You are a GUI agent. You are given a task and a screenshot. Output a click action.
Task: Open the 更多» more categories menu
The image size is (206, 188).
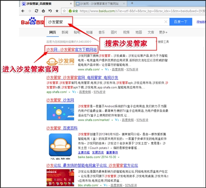click(x=163, y=32)
